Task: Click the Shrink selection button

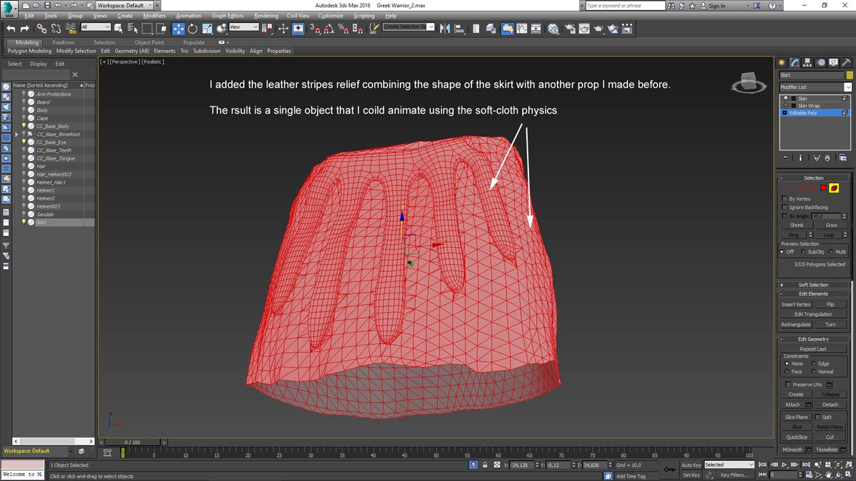Action: tap(796, 225)
